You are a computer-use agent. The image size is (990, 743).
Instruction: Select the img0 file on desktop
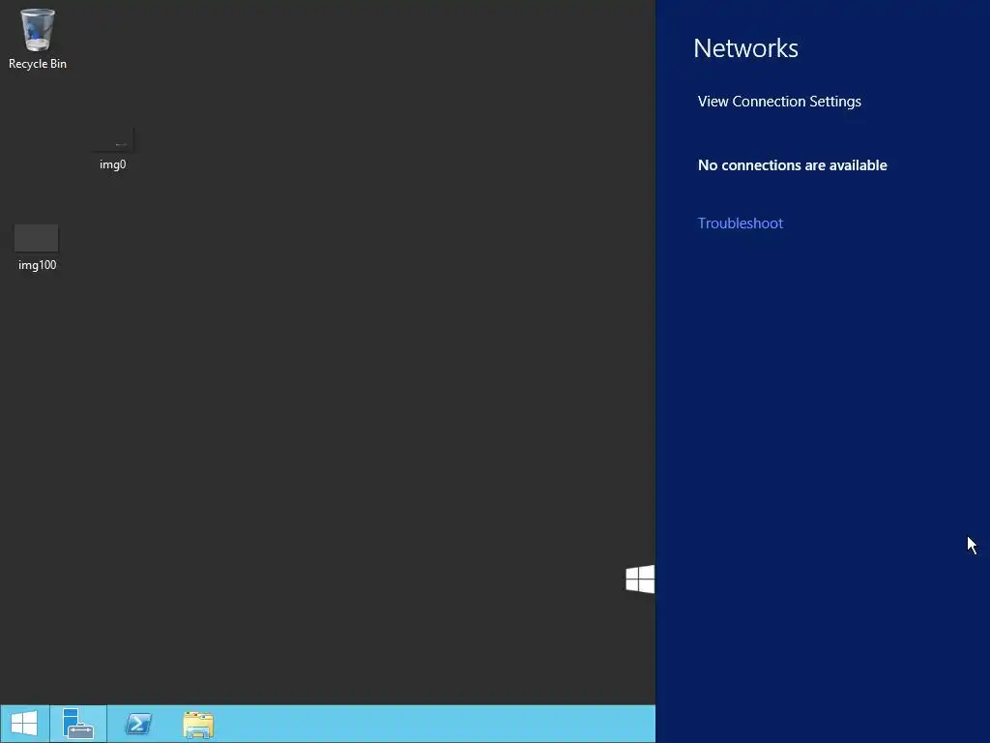pos(113,149)
